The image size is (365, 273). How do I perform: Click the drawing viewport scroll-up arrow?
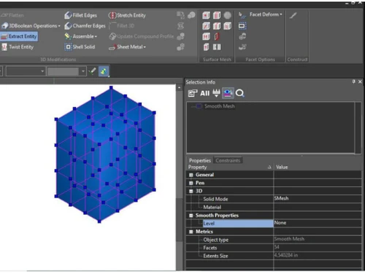click(x=180, y=87)
